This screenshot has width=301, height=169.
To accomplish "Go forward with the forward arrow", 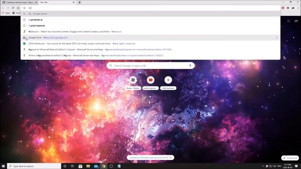I will [8, 8].
